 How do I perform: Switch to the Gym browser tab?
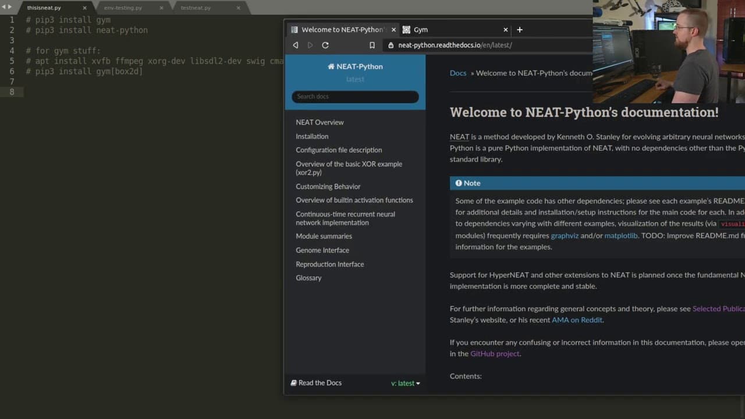tap(454, 30)
